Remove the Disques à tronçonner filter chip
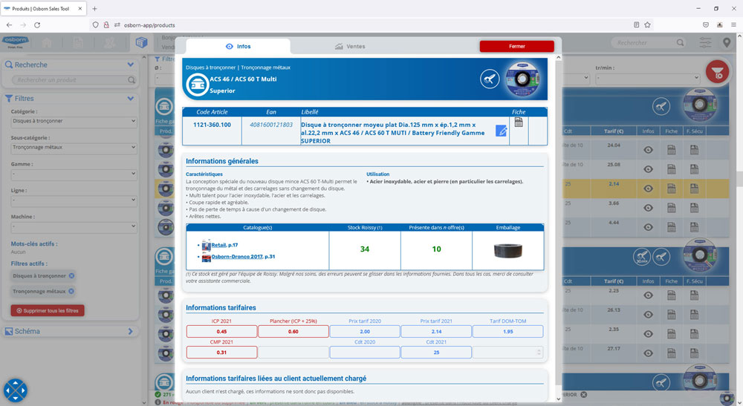Screen dimensions: 743x406 71,276
